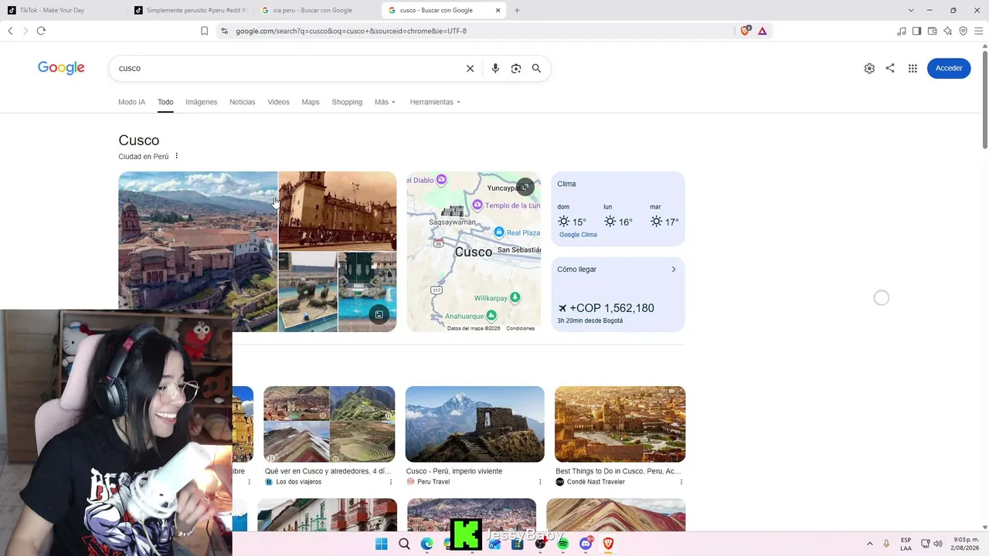Screen dimensions: 989x556
Task: Open the Google Clima link
Action: [x=578, y=235]
